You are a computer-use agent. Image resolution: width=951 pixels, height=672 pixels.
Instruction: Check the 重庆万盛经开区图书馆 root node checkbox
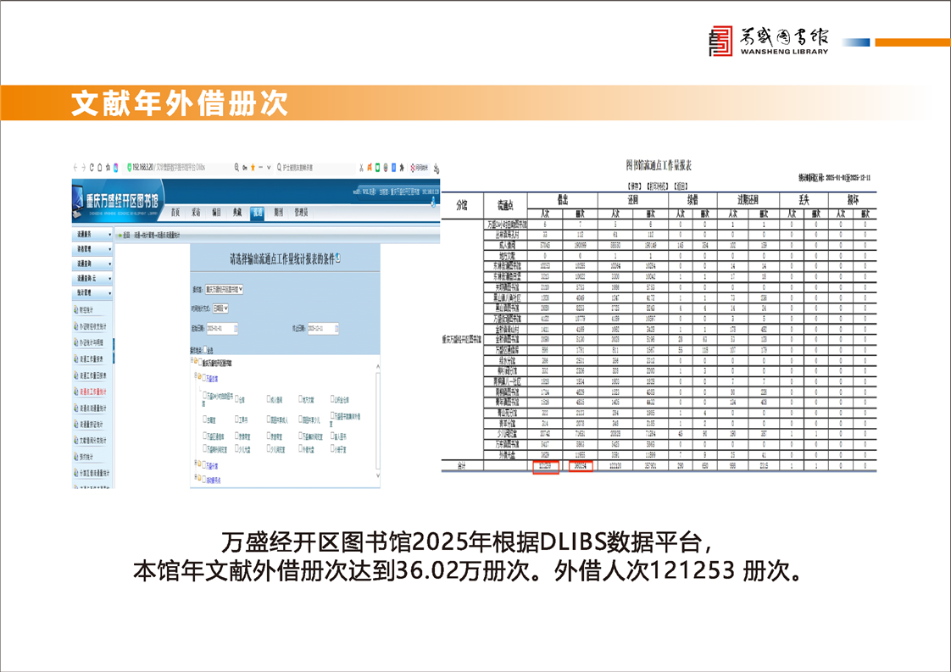point(199,363)
